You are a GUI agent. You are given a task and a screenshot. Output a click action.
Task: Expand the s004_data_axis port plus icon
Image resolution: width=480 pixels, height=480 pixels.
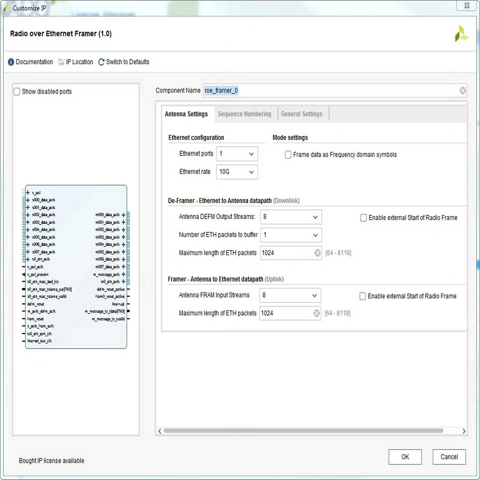tap(28, 230)
